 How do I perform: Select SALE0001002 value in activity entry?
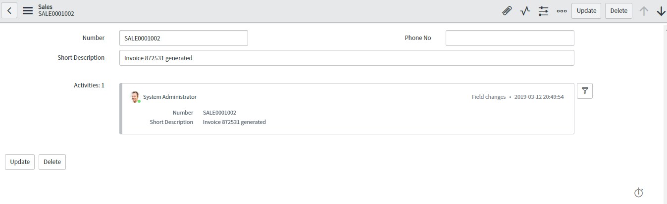(x=219, y=113)
